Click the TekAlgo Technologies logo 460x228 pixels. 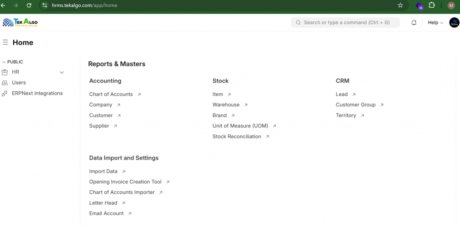(20, 23)
